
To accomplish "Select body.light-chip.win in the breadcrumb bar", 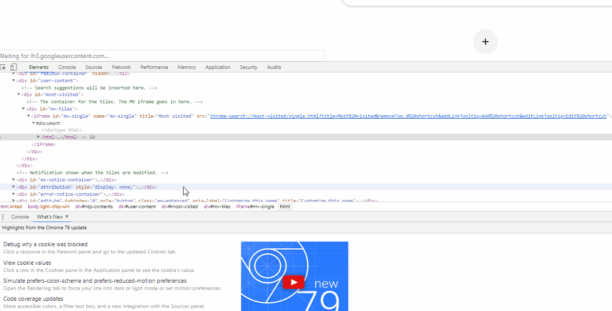I will click(48, 206).
